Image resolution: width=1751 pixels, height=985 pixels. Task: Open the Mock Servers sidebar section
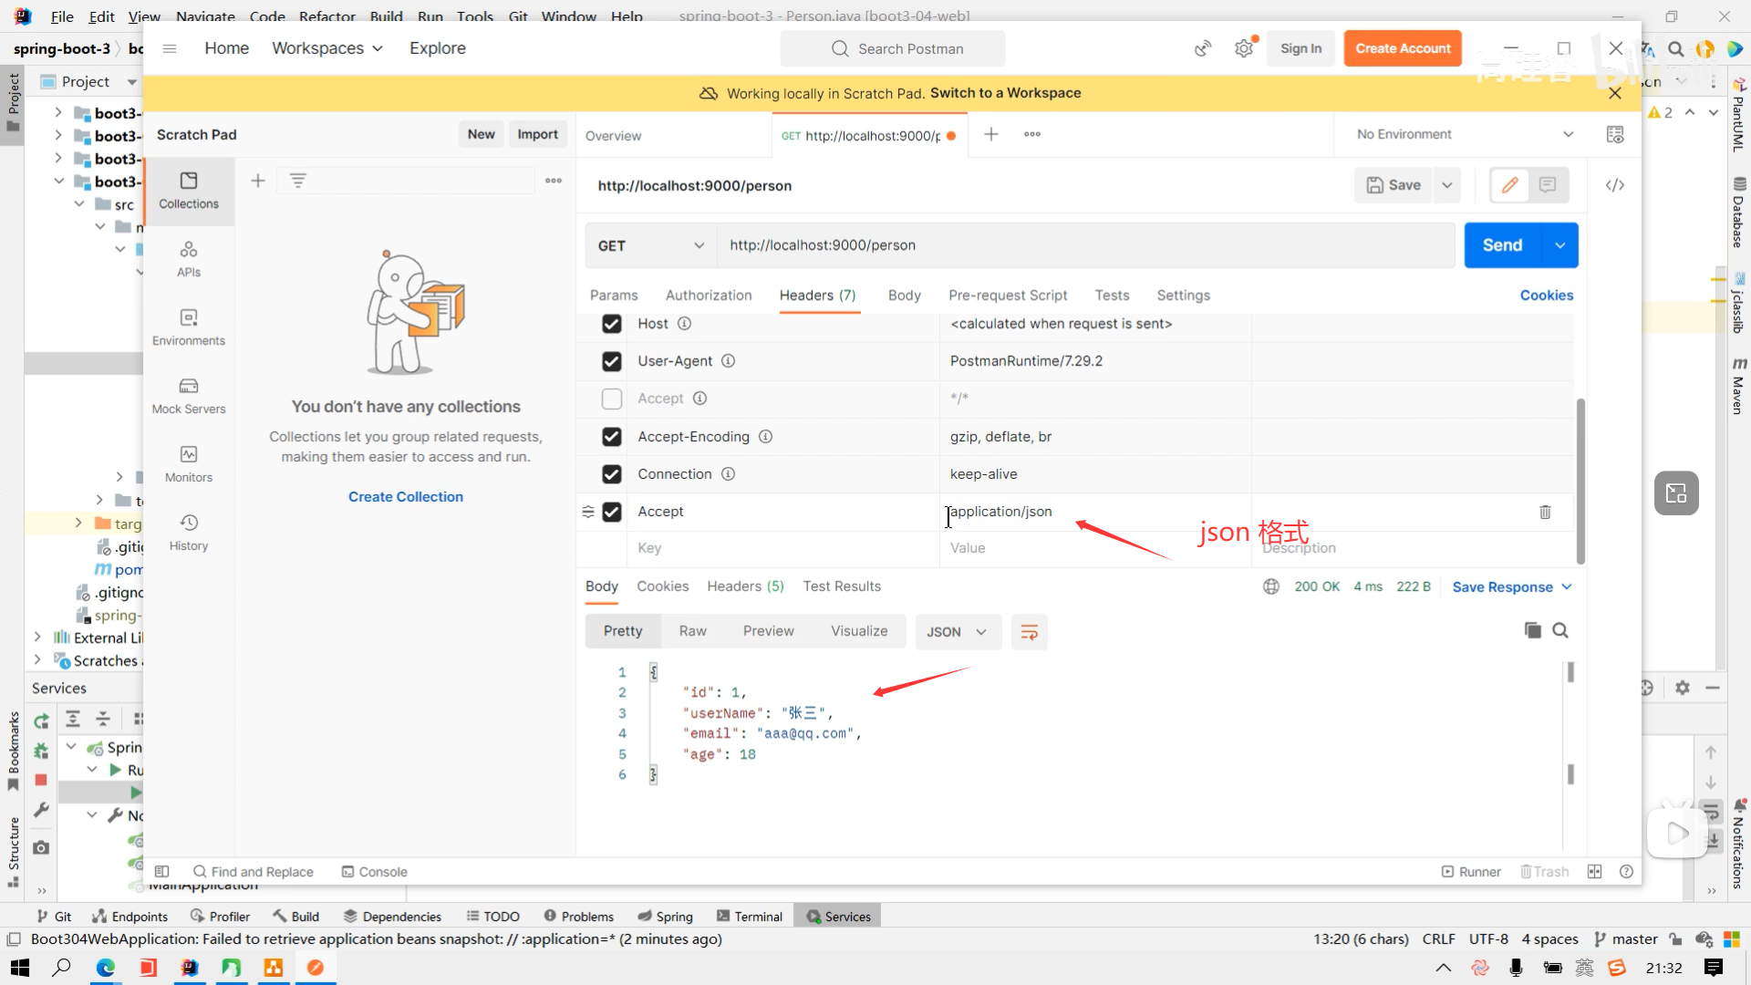pyautogui.click(x=189, y=395)
